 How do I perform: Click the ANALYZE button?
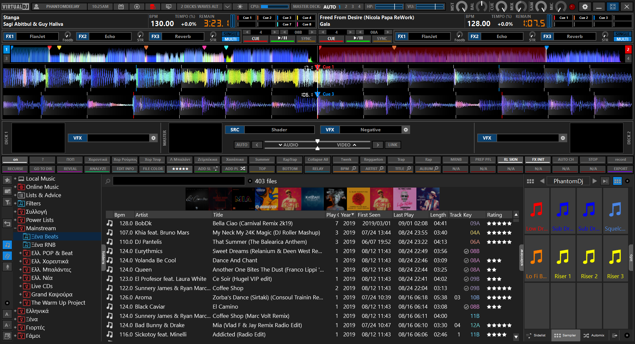[98, 169]
